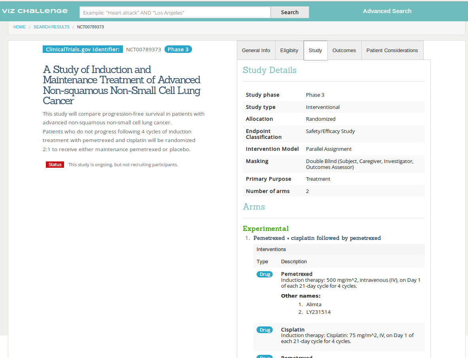The height and width of the screenshot is (358, 468).
Task: Click the Drug badge beside Pemetrexed
Action: [x=265, y=274]
